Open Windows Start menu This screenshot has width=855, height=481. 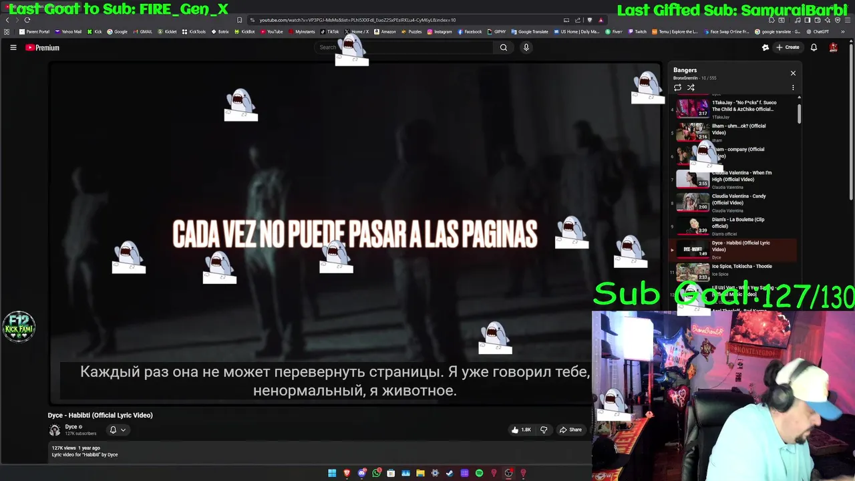pyautogui.click(x=332, y=473)
